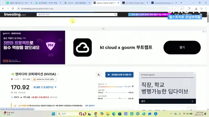209x117 pixels.
Task: Click the goorm Deep Dive ad image
Action: click(33, 47)
